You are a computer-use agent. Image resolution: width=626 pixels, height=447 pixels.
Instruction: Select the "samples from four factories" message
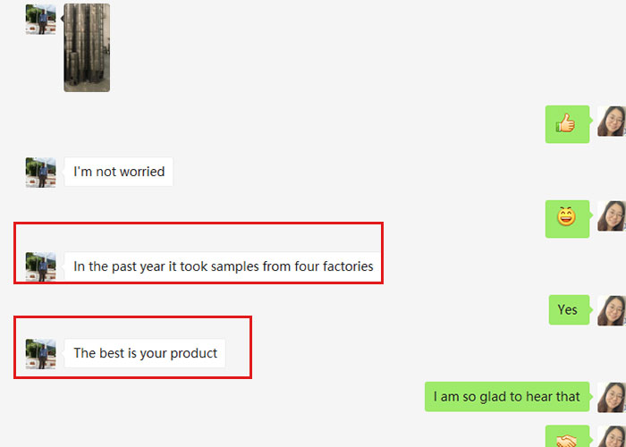(x=223, y=266)
